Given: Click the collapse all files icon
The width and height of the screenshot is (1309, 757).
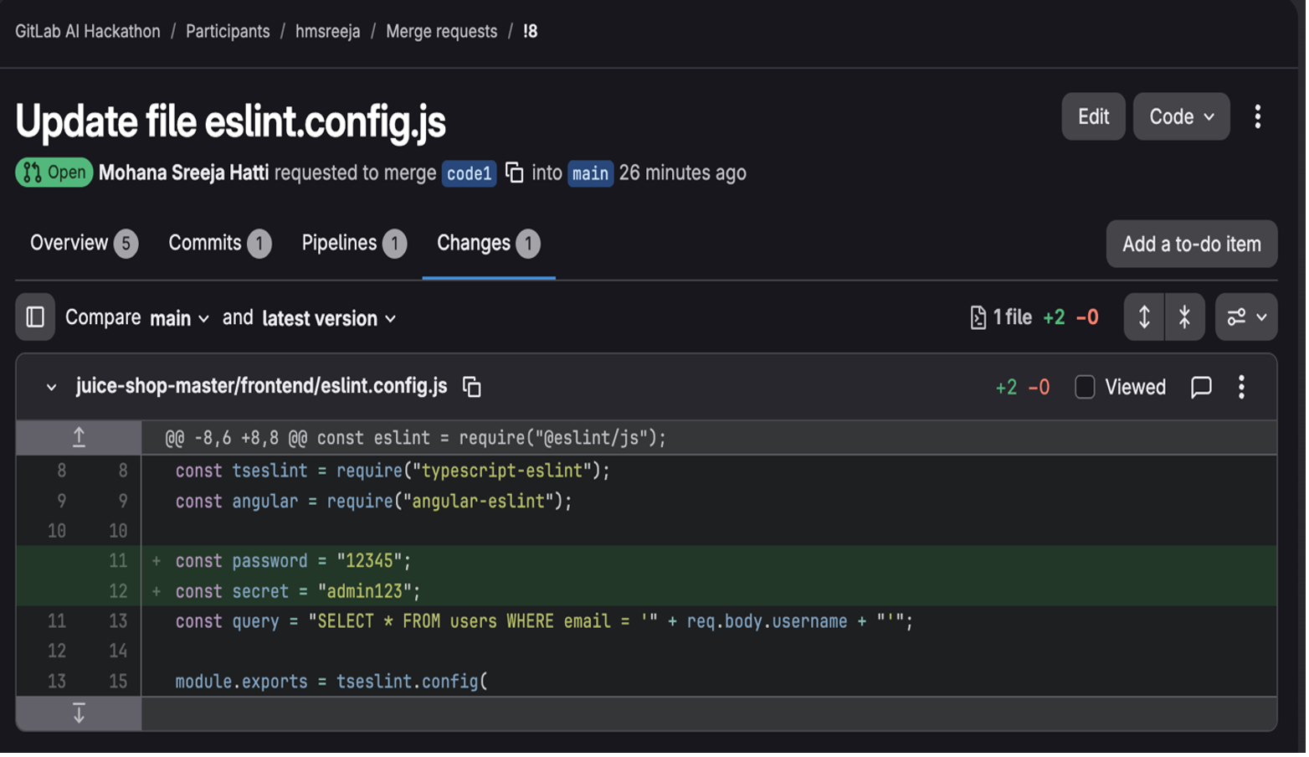Looking at the screenshot, I should pos(1184,317).
